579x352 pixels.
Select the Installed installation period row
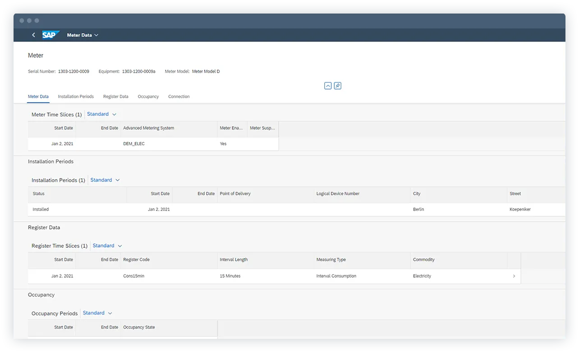coord(180,209)
